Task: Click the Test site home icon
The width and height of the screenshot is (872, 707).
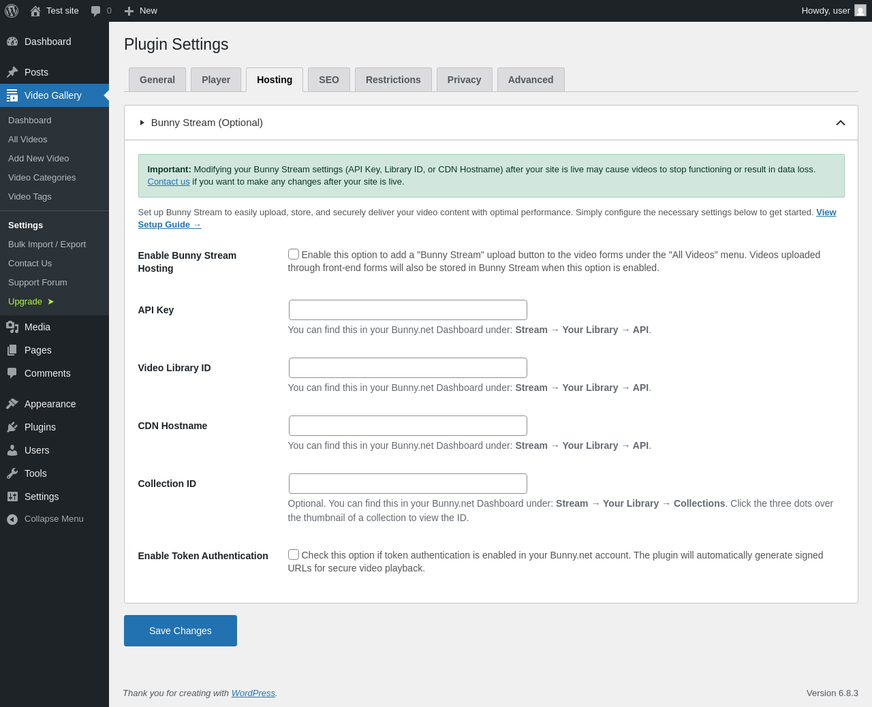Action: (x=35, y=11)
